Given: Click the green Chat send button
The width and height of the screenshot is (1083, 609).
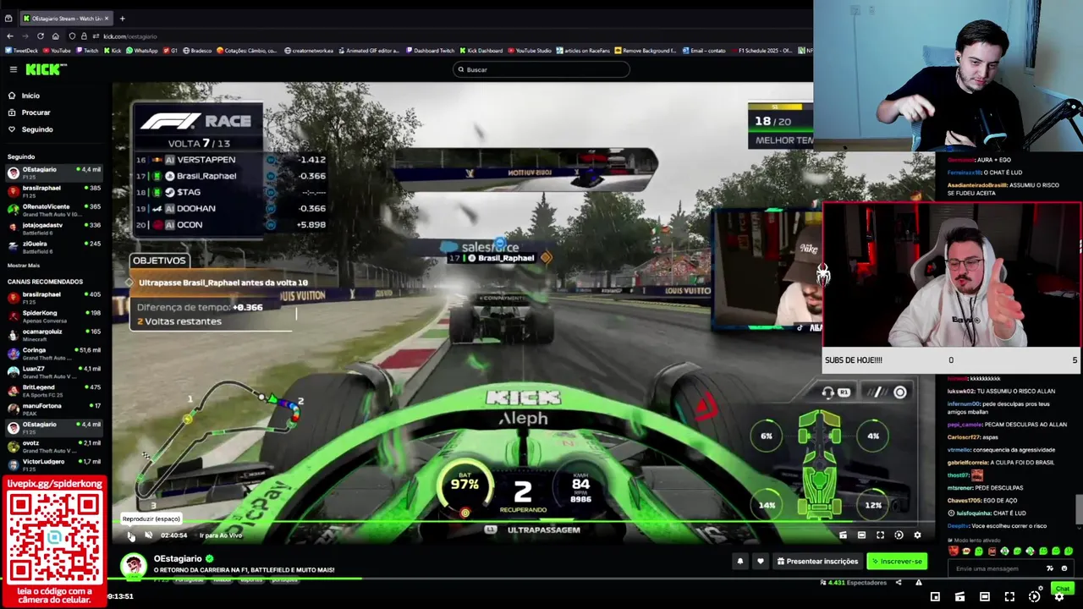Looking at the screenshot, I should point(1062,589).
